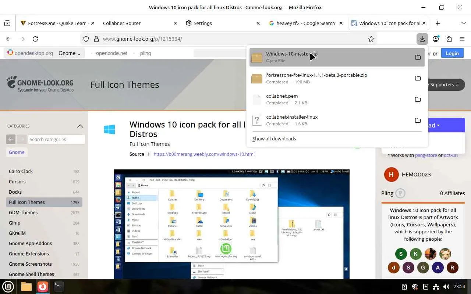
Task: Click the green S supporter avatar
Action: click(401, 254)
